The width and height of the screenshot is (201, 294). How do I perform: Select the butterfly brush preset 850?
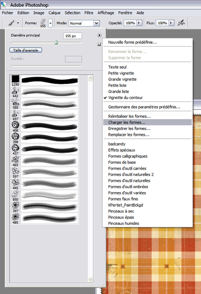pyautogui.click(x=44, y=196)
